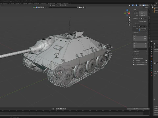Enable Render Region checkbox

(x=140, y=21)
